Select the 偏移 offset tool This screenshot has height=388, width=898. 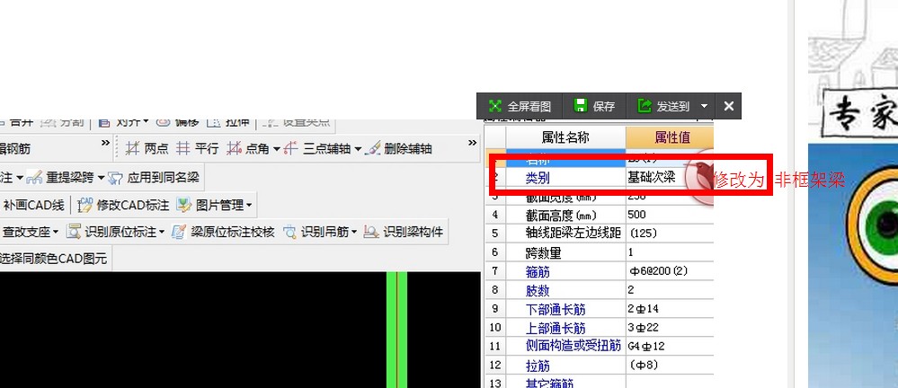(178, 122)
